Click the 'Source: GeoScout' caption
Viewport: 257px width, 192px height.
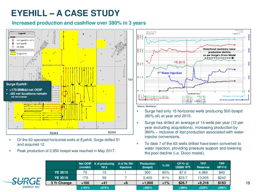click(x=146, y=106)
